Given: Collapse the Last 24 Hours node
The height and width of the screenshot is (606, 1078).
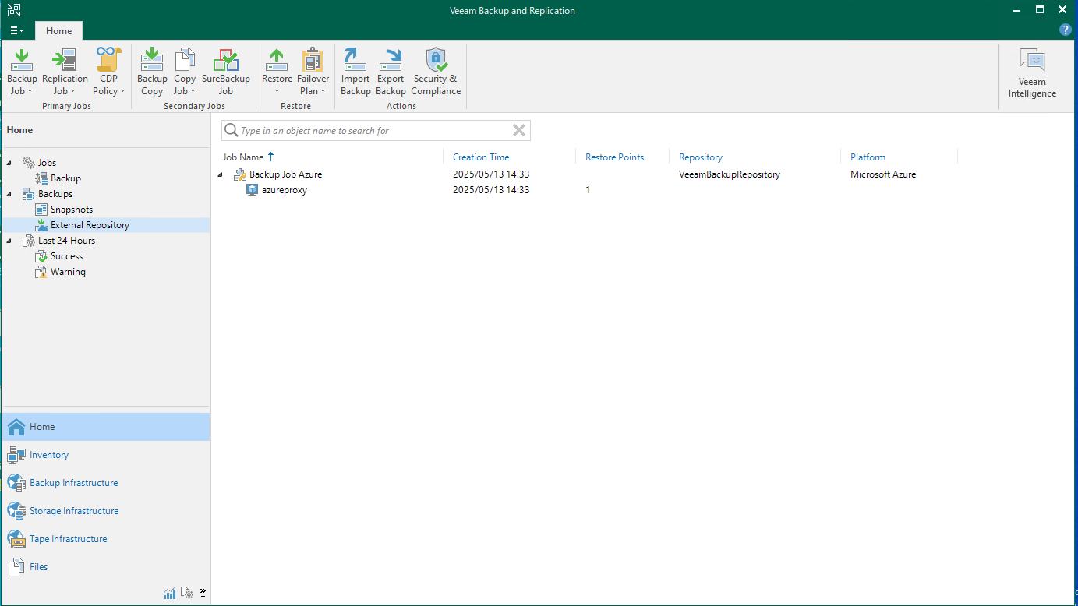Looking at the screenshot, I should click(10, 241).
